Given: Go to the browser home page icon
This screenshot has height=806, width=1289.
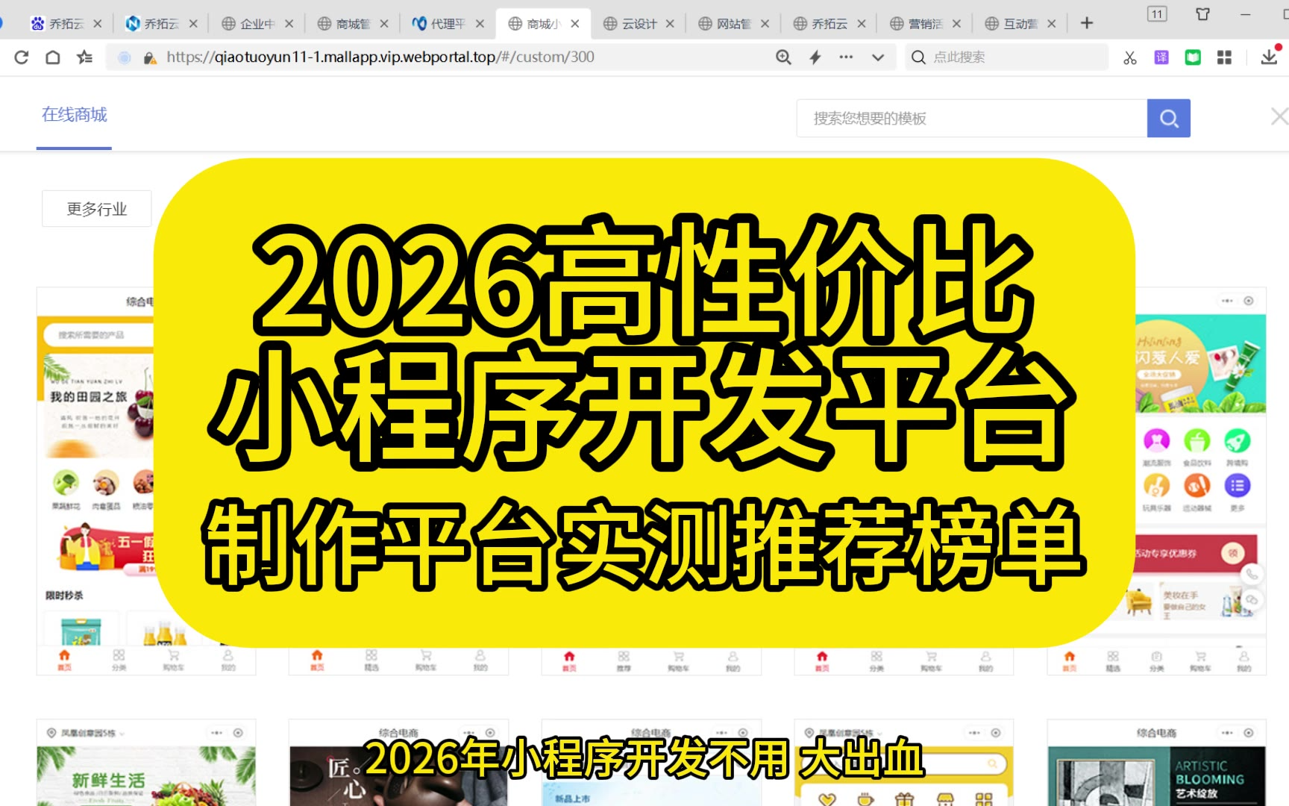Looking at the screenshot, I should (53, 57).
